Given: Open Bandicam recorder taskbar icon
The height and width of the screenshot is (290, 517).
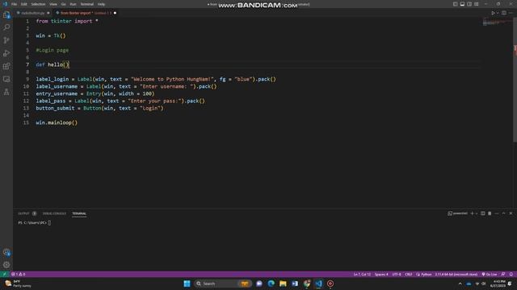Looking at the screenshot, I should 330,284.
